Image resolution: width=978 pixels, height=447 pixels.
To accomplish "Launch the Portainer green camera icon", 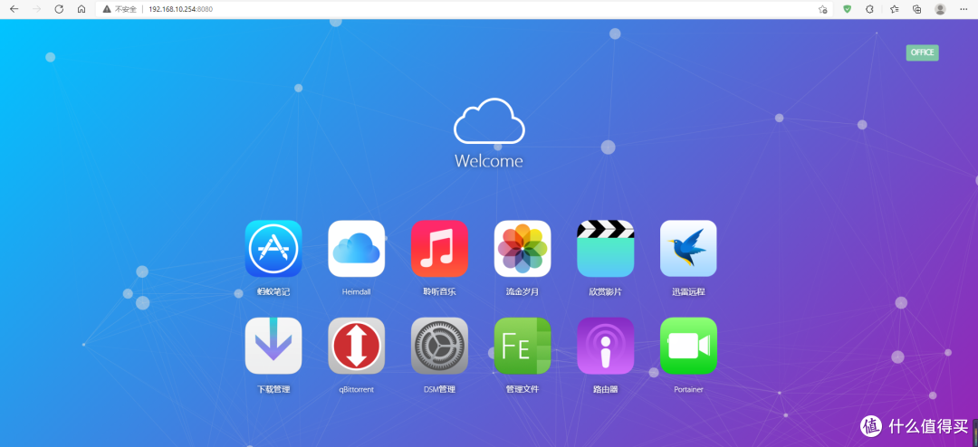I will point(688,346).
